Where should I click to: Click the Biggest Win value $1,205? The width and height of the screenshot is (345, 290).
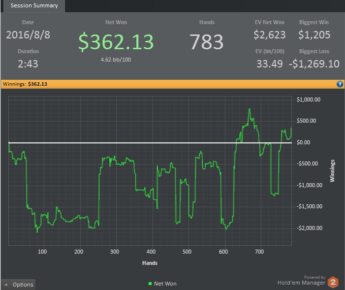coord(314,35)
